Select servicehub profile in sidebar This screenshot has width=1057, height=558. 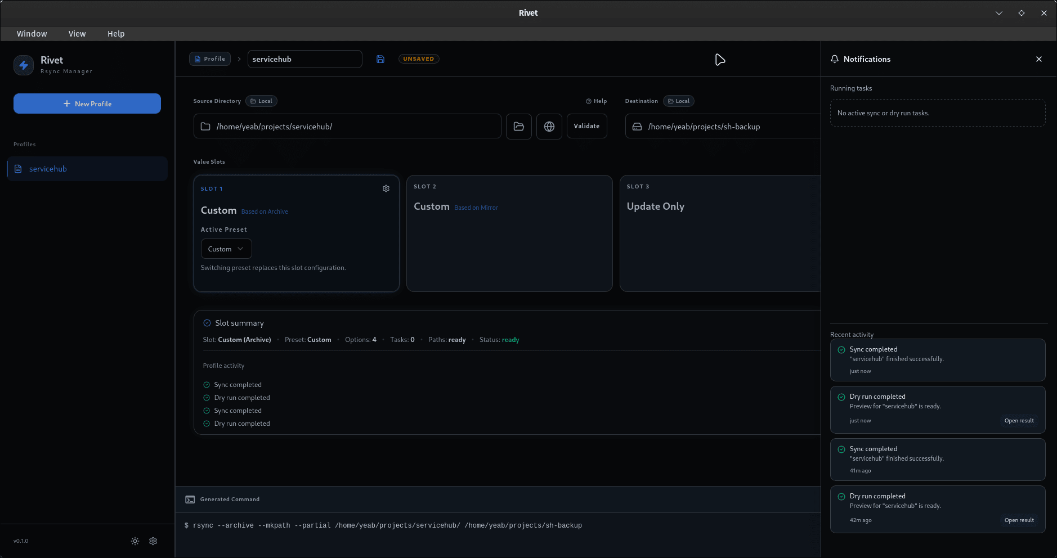tap(87, 169)
